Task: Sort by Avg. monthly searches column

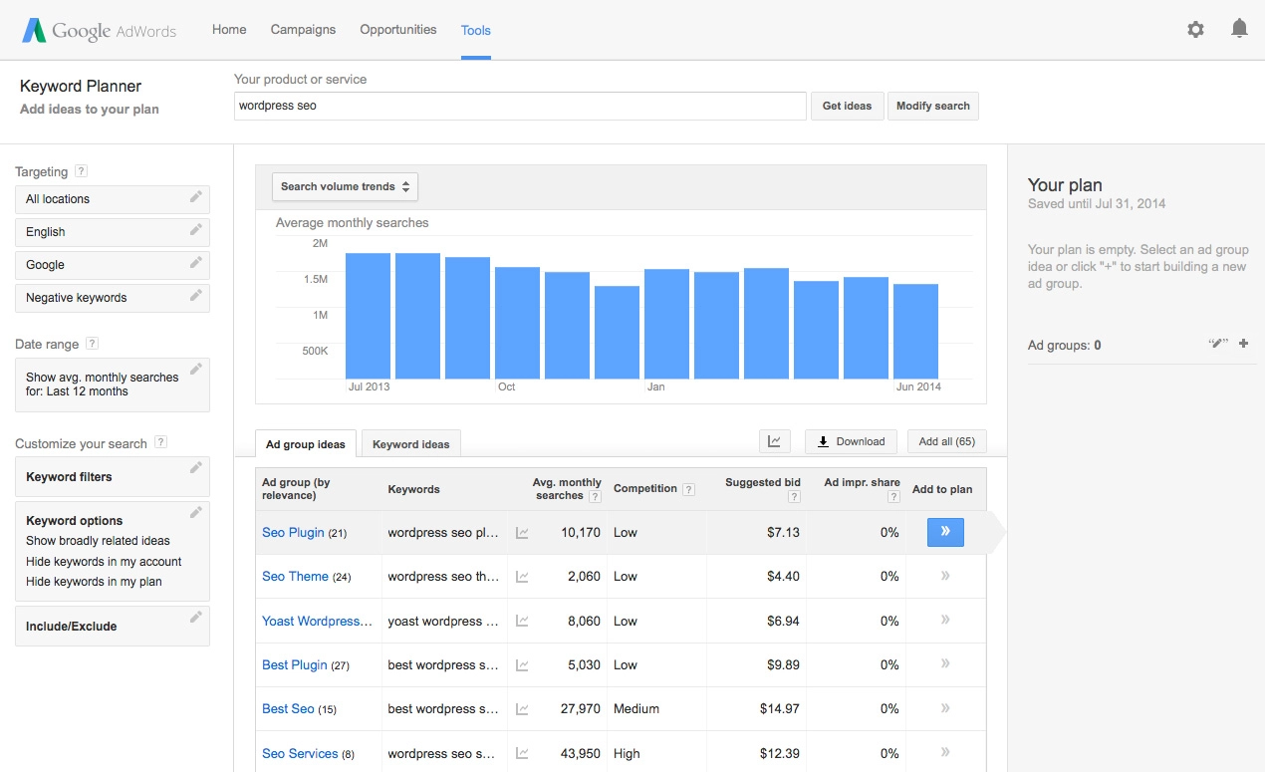Action: click(x=567, y=489)
